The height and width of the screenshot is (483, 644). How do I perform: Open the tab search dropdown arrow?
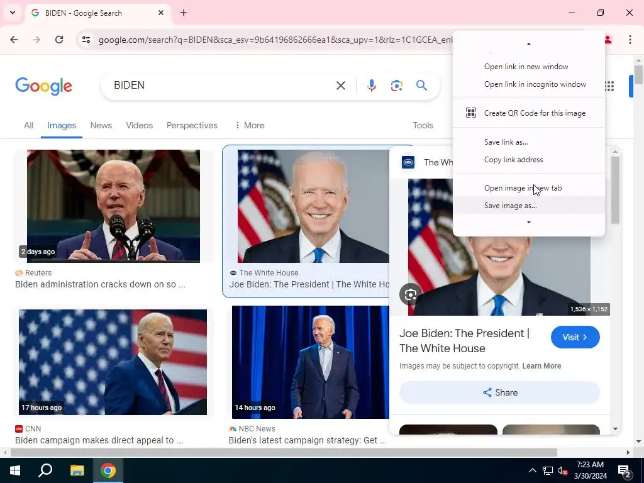point(13,13)
